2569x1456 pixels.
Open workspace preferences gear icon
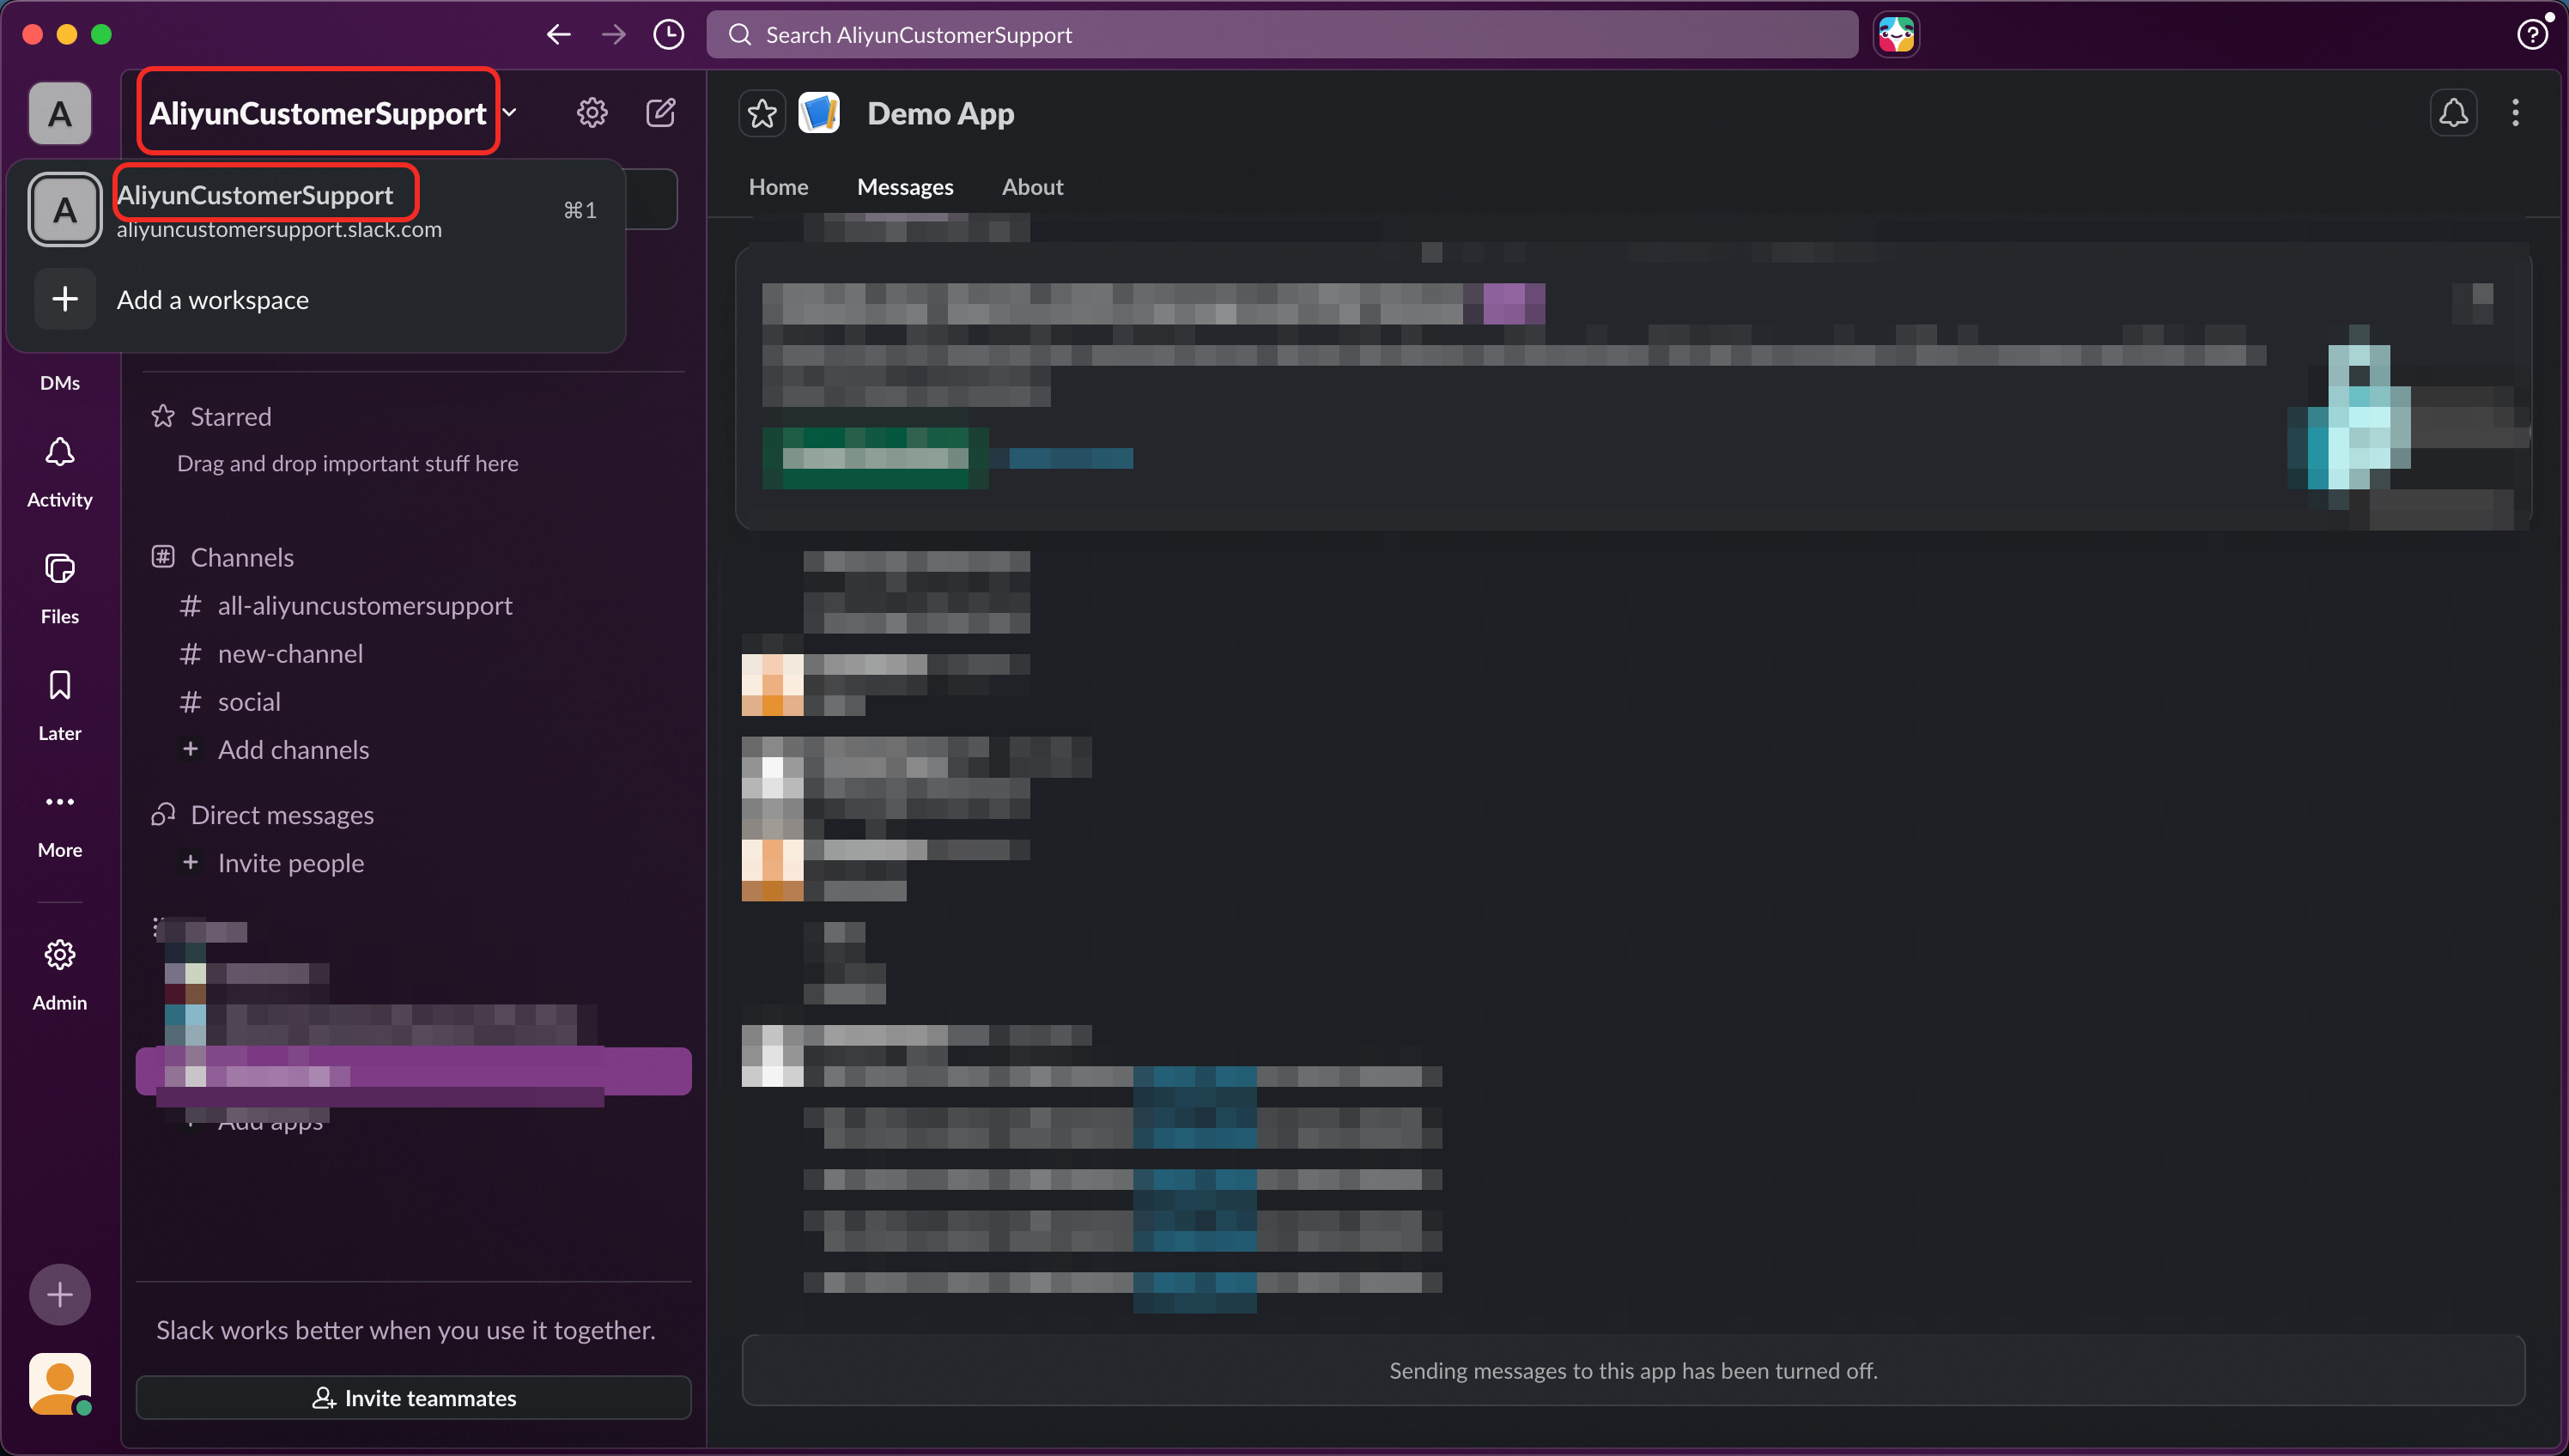(x=592, y=113)
